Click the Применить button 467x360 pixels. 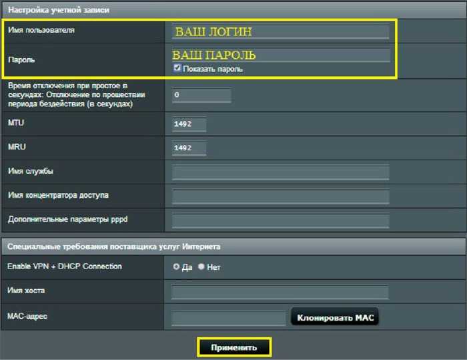pyautogui.click(x=233, y=347)
